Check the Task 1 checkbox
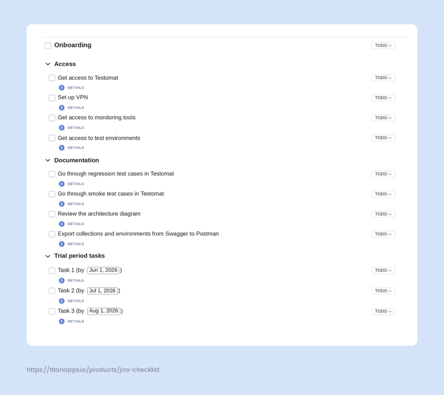Viewport: 444px width, 395px height. (x=52, y=271)
